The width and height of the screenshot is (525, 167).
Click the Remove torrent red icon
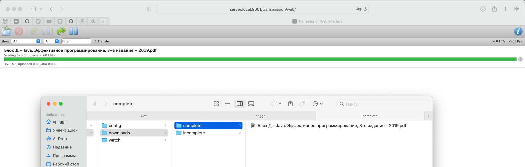tap(19, 31)
